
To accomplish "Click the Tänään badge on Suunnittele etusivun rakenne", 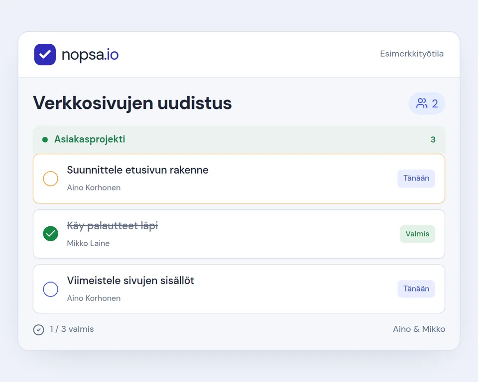I will coord(416,178).
